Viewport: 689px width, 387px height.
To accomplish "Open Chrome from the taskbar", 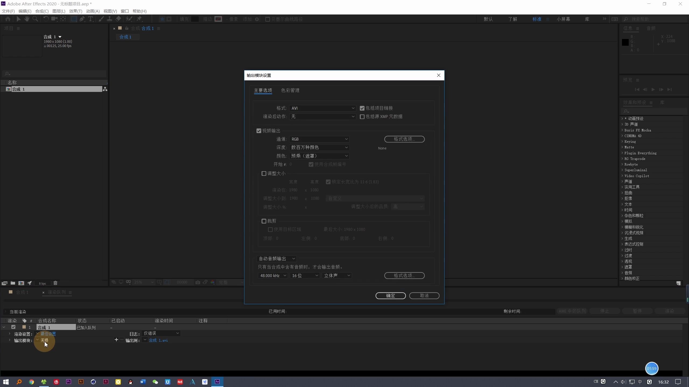I will [x=31, y=382].
